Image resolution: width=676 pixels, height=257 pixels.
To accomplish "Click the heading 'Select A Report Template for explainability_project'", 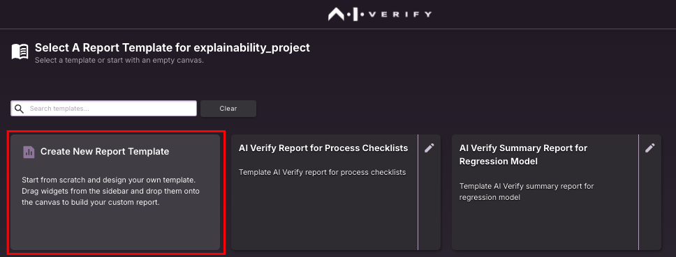I will point(172,47).
